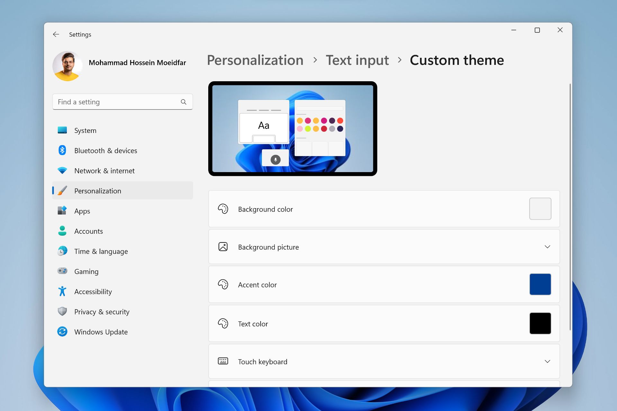The image size is (617, 411).
Task: Open the Accounts settings page
Action: [122, 231]
